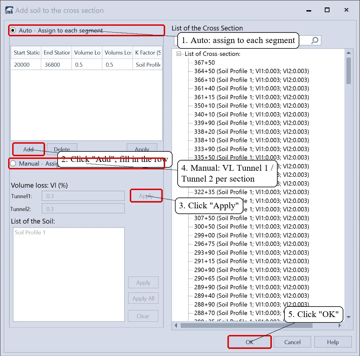Select cross-section 361+40 in tree
The width and height of the screenshot is (360, 356).
252,88
